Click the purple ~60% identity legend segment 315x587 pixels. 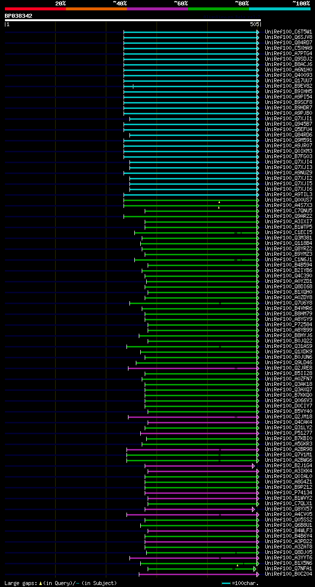157,8
